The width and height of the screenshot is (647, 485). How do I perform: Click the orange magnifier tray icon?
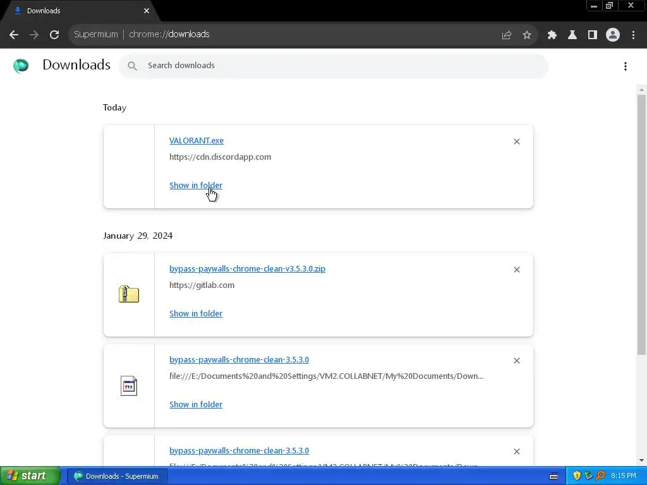click(x=600, y=476)
